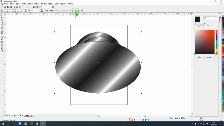224x126 pixels.
Task: Select the Ellipse tool in toolbox
Action: pyautogui.click(x=2, y=28)
